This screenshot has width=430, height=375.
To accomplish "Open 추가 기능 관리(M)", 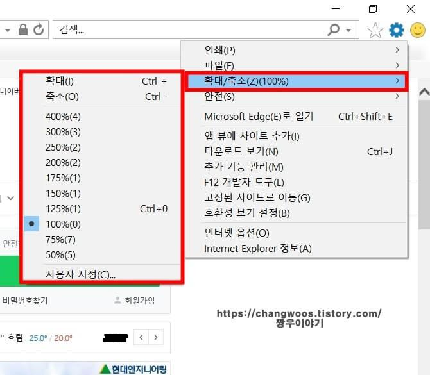I will point(296,167).
